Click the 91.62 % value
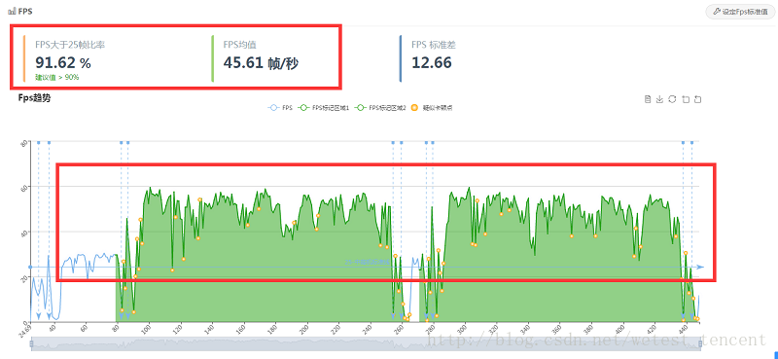This screenshot has width=778, height=359. click(x=63, y=62)
